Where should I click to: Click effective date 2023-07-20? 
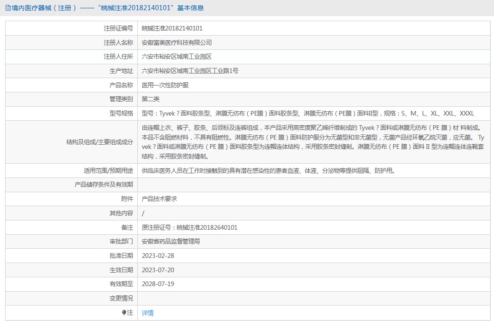point(158,270)
